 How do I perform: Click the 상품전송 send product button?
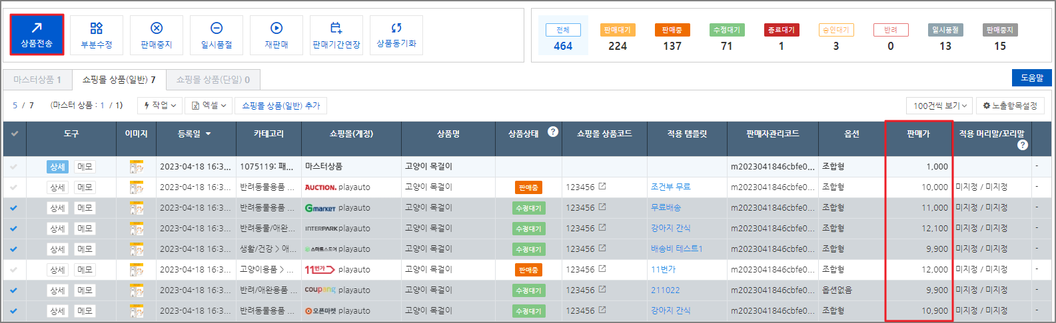[x=37, y=35]
